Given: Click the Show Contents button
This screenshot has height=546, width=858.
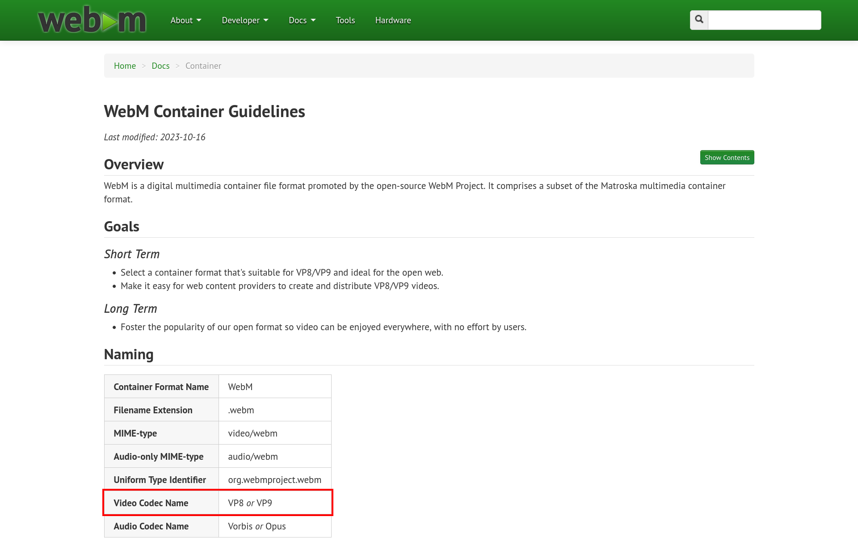Looking at the screenshot, I should (x=727, y=157).
